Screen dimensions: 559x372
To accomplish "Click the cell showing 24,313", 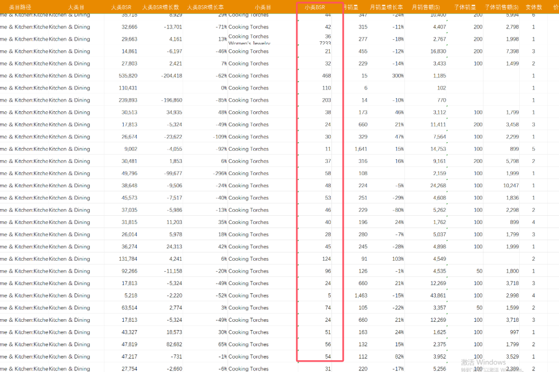I will tap(174, 247).
